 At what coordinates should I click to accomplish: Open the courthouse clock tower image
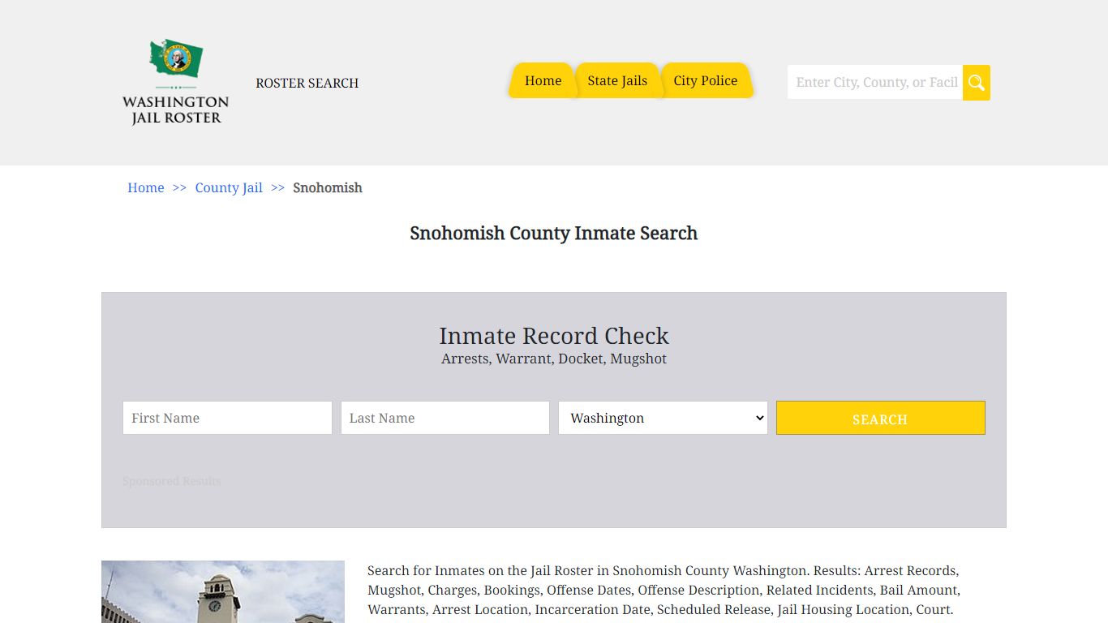223,591
